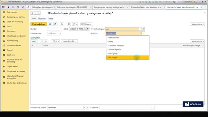This screenshot has width=208, height=117.
Task: Open Warehouse and delivery section
Action: (16, 36)
